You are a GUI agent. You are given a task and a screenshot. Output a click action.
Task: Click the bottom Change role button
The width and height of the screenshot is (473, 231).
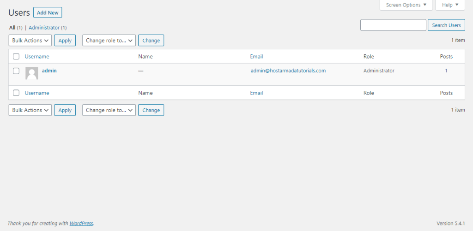pos(151,110)
